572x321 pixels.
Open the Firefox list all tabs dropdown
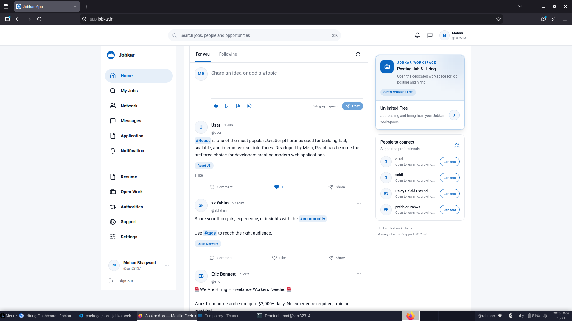tap(520, 7)
